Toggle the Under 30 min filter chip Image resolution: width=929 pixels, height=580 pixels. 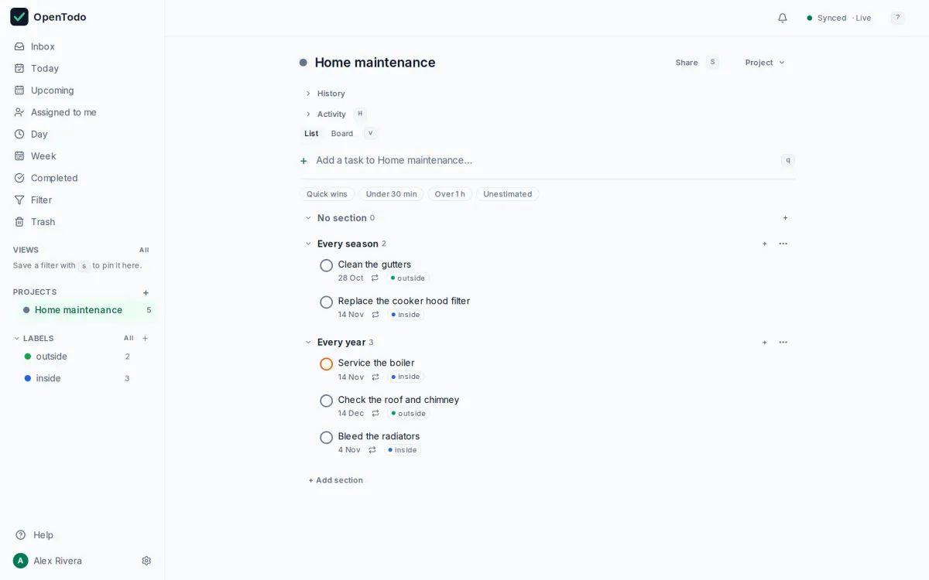pos(391,194)
